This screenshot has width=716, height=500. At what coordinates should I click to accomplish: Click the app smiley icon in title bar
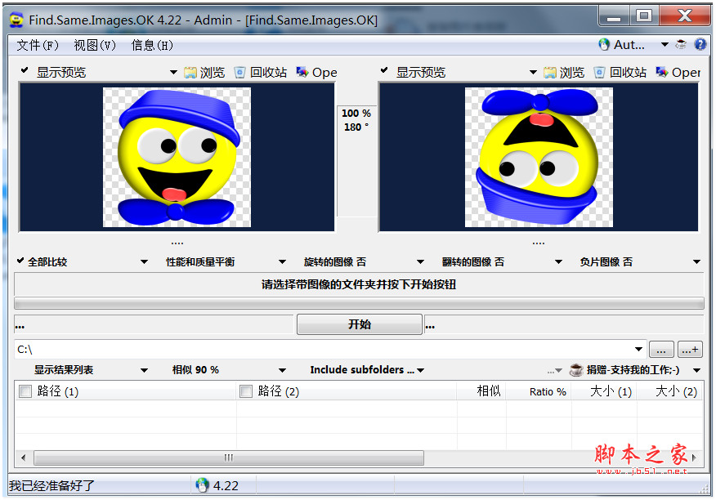click(x=16, y=20)
